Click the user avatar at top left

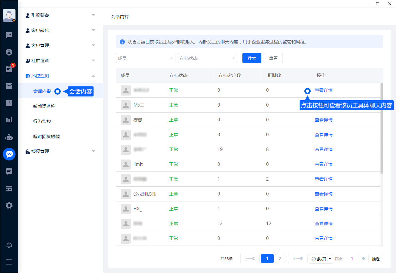[9, 15]
